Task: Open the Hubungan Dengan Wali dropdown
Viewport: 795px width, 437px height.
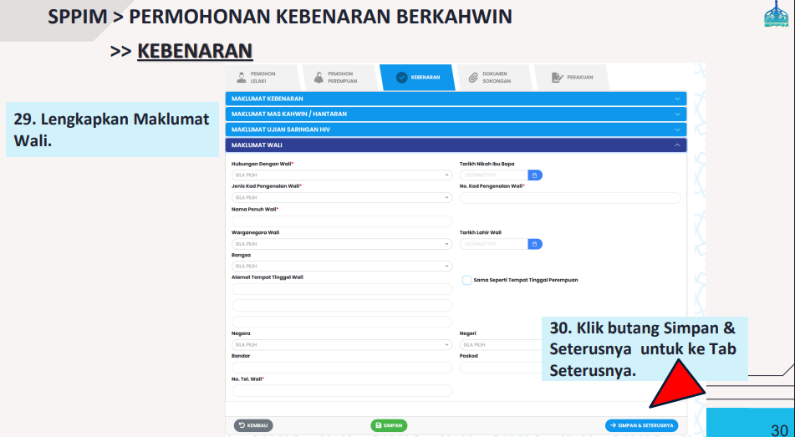Action: click(342, 175)
